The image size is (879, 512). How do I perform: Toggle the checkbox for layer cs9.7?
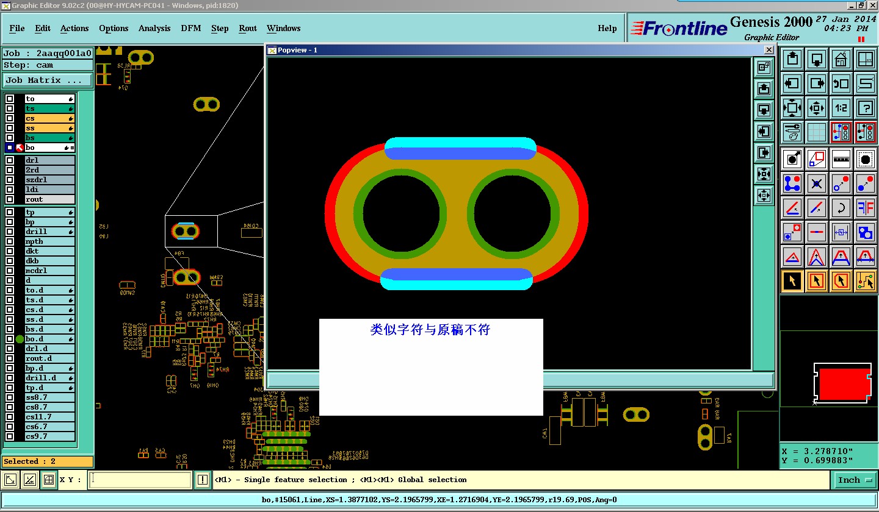tap(10, 436)
